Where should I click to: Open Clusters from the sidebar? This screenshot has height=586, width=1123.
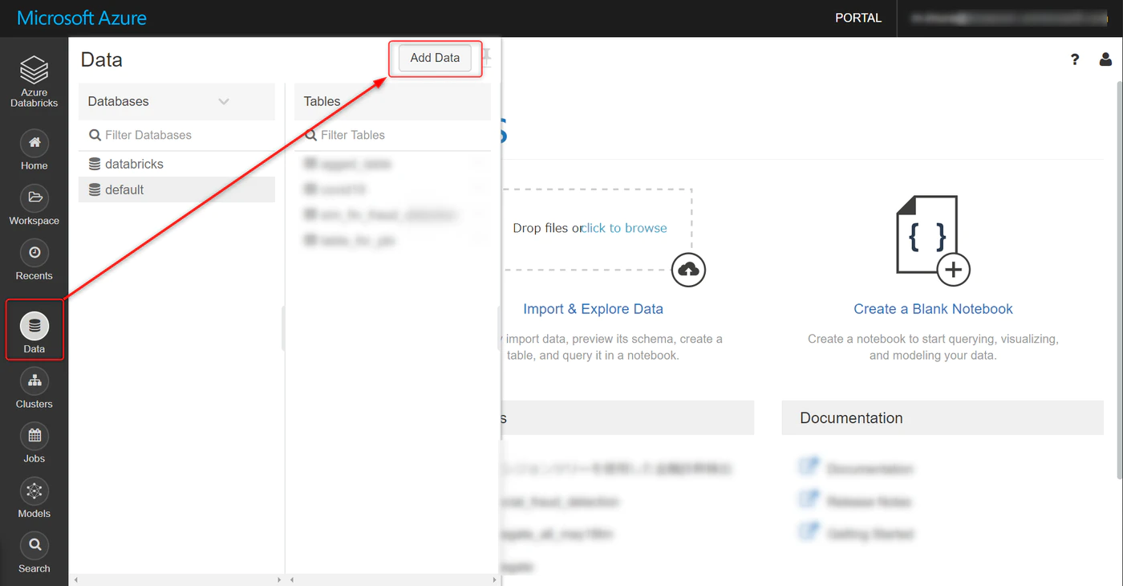tap(34, 381)
